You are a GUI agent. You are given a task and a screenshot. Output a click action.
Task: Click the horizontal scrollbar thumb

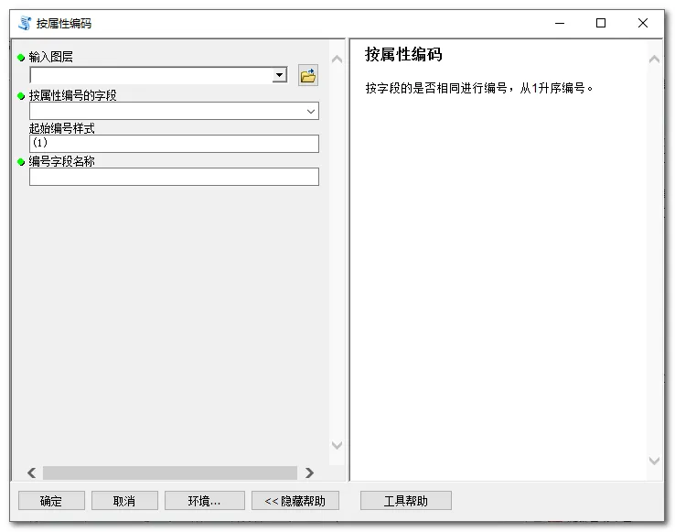tap(170, 472)
